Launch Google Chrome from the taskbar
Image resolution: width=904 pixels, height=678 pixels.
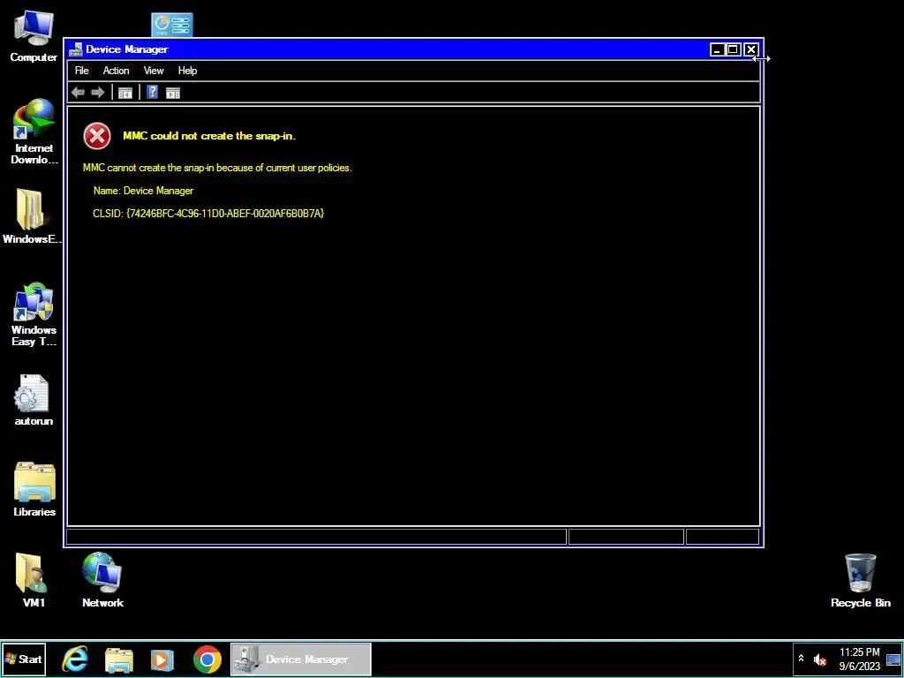click(207, 659)
